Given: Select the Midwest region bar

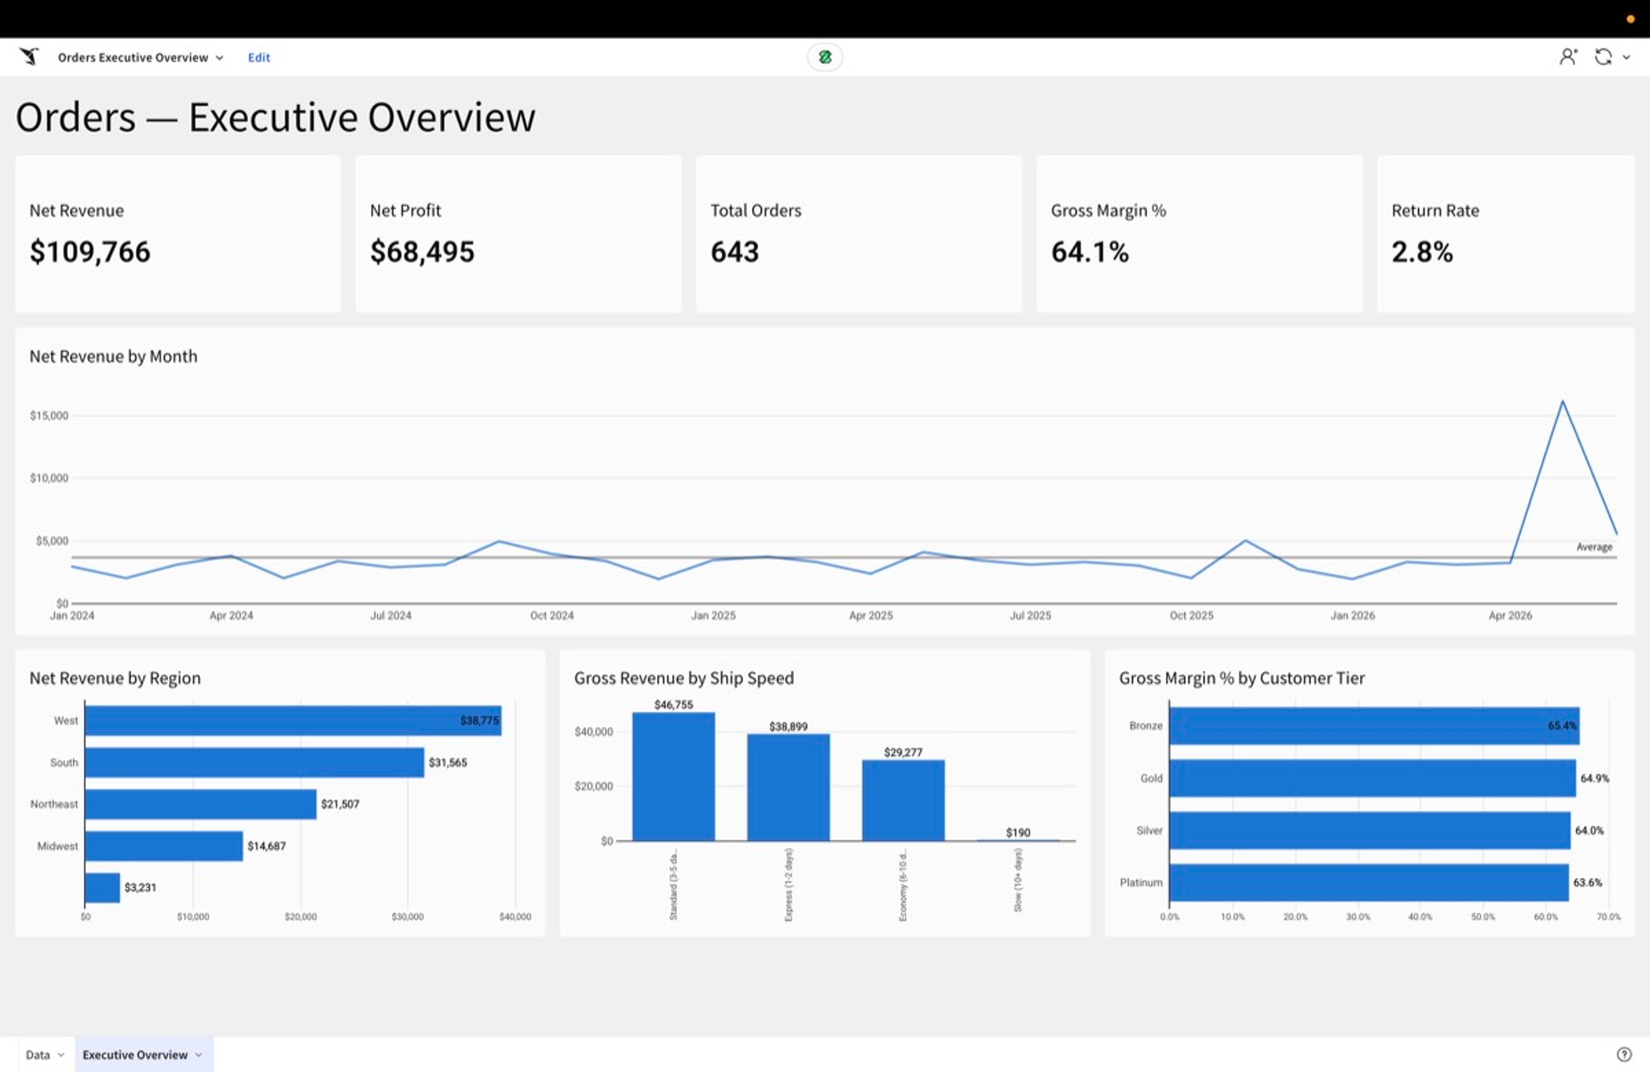Looking at the screenshot, I should point(164,846).
